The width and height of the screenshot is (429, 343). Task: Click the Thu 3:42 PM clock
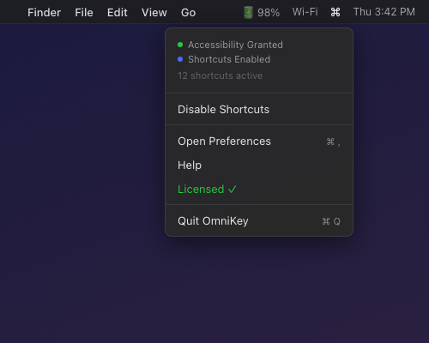pyautogui.click(x=384, y=12)
